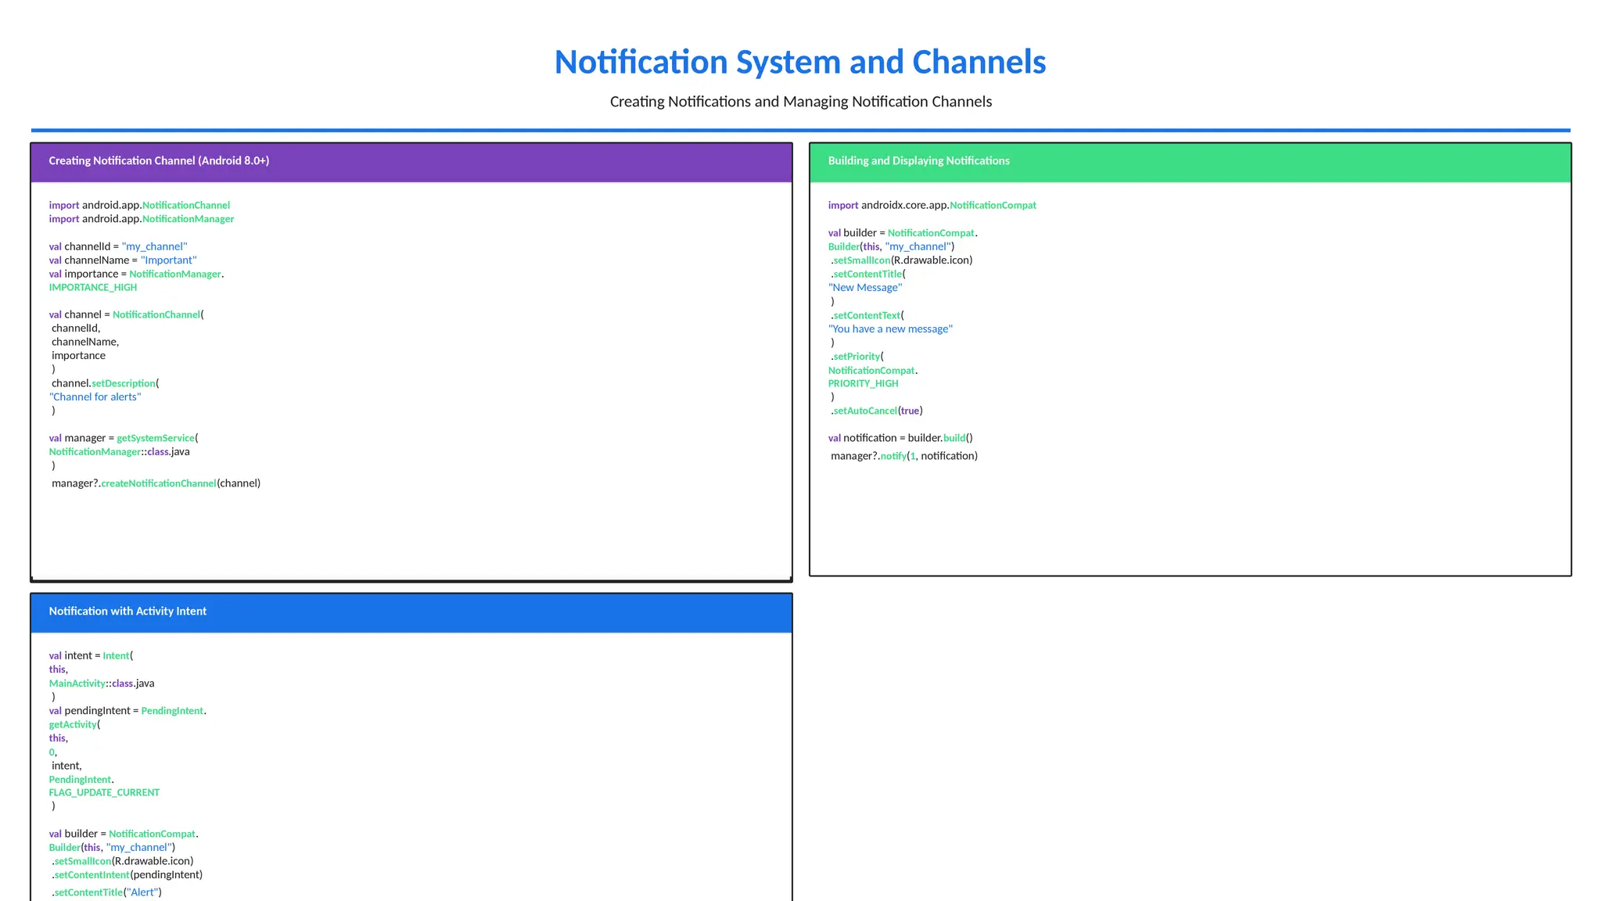
Task: Click the subtitle Creating Notifications and Managing Notification Channels
Action: coord(800,102)
